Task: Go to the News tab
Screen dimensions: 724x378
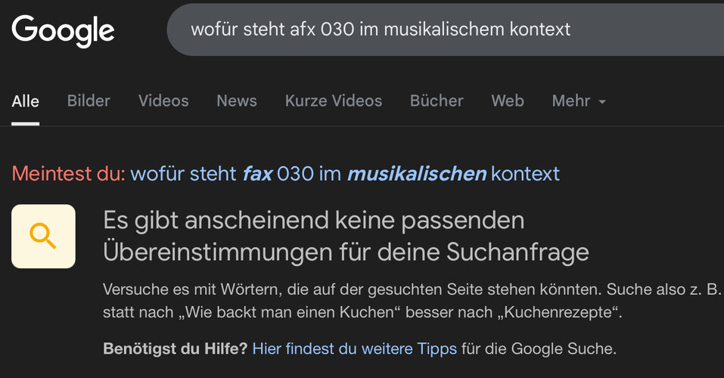Action: point(237,101)
